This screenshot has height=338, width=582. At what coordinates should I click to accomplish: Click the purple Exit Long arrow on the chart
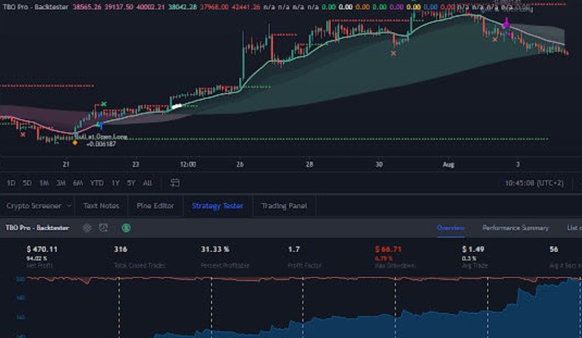506,24
